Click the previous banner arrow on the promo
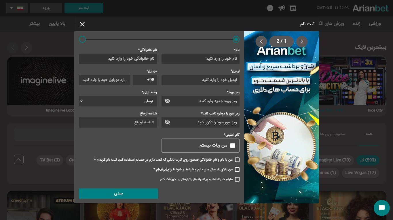The width and height of the screenshot is (393, 220). (x=261, y=41)
